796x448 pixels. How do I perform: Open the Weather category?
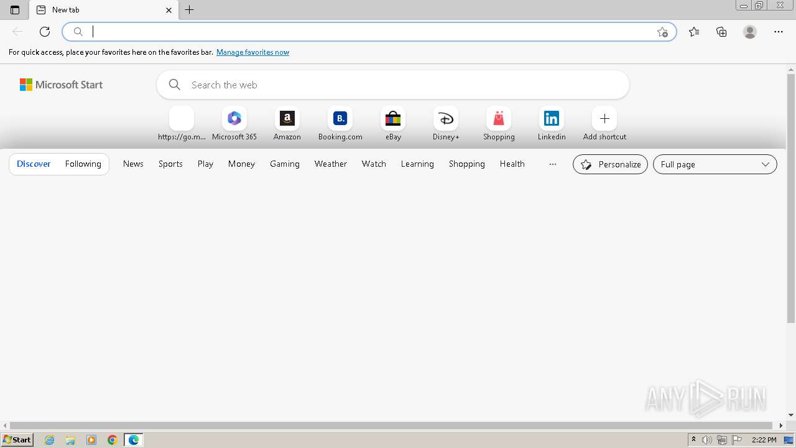pyautogui.click(x=331, y=164)
